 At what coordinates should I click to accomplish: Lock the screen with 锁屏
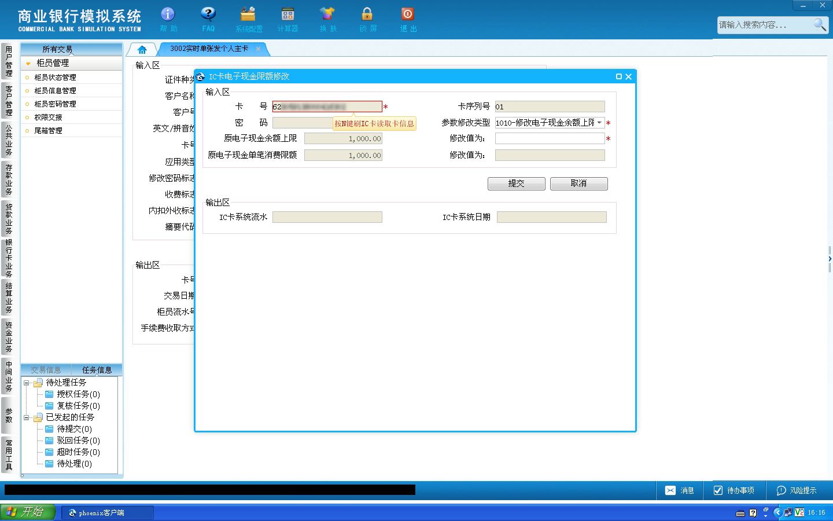[367, 19]
